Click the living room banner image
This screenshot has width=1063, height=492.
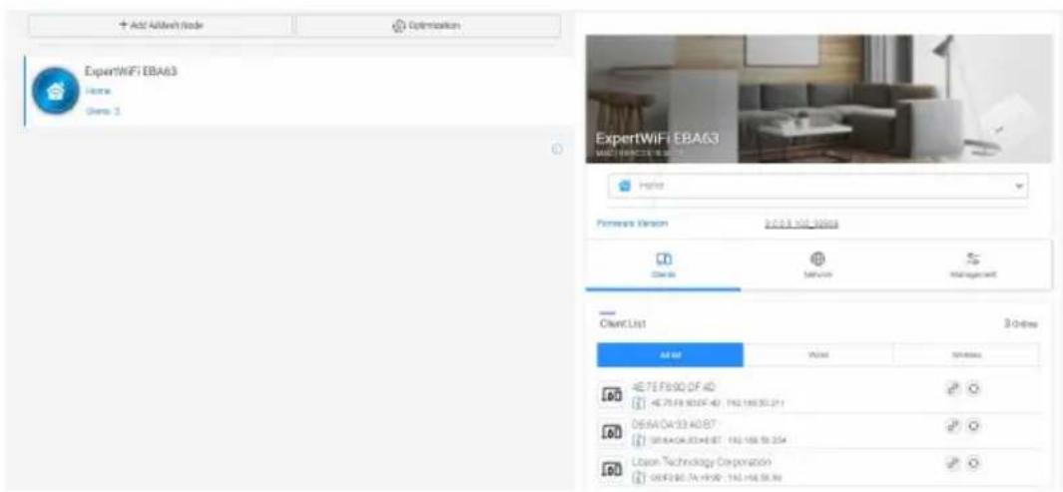pos(818,98)
